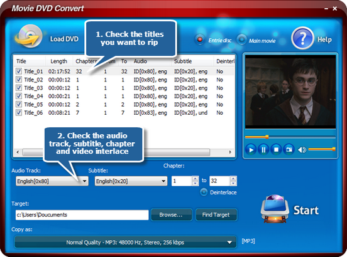Click the Start label

coord(306,210)
